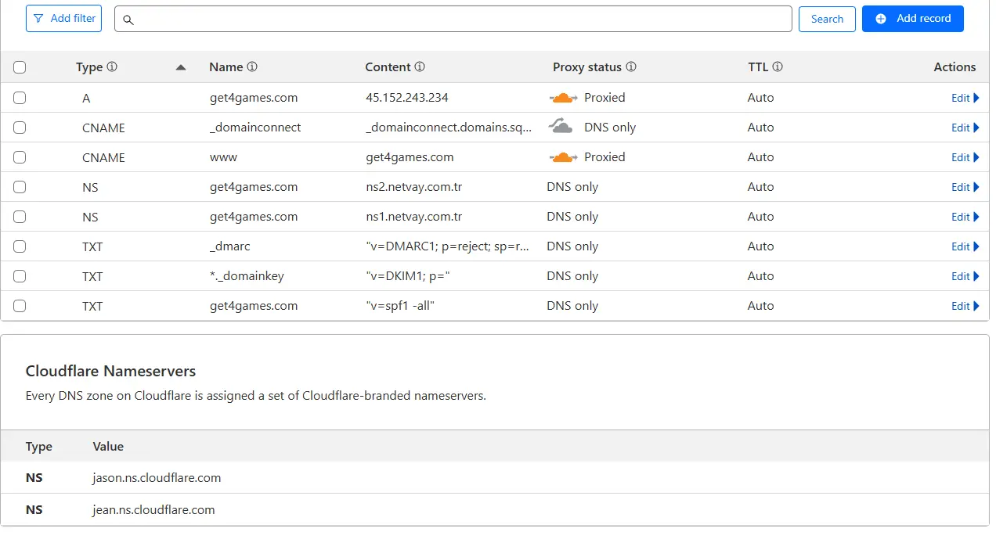The width and height of the screenshot is (996, 550).
Task: Select checkbox for *._domainkey TXT record
Action: pos(20,276)
